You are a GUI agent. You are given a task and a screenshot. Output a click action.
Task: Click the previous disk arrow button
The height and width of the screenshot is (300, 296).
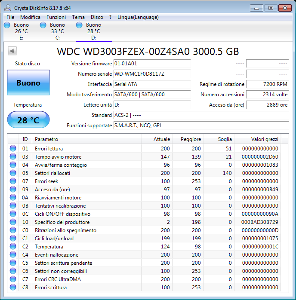[x=12, y=51]
